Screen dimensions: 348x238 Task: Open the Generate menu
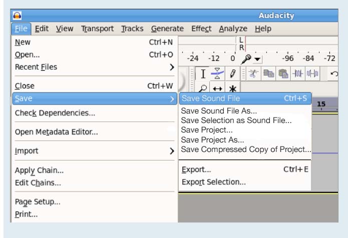167,28
